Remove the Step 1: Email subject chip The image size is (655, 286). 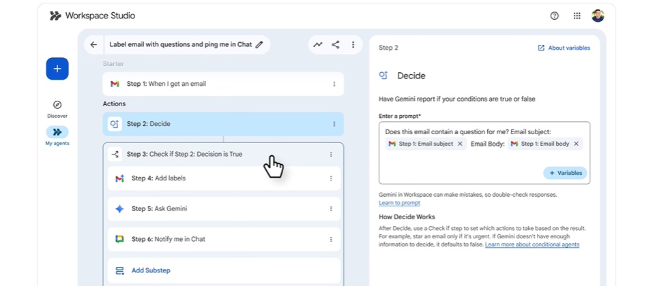pos(460,144)
